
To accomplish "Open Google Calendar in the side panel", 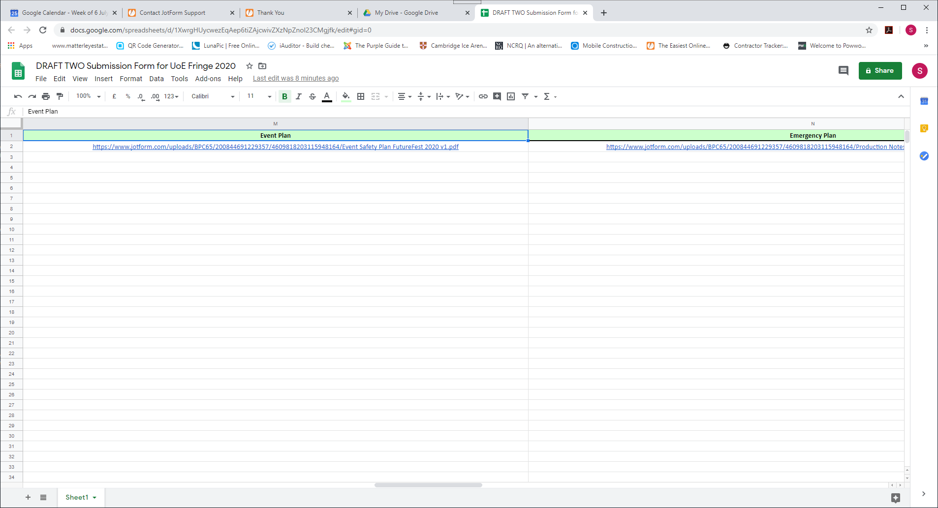I will 924,101.
